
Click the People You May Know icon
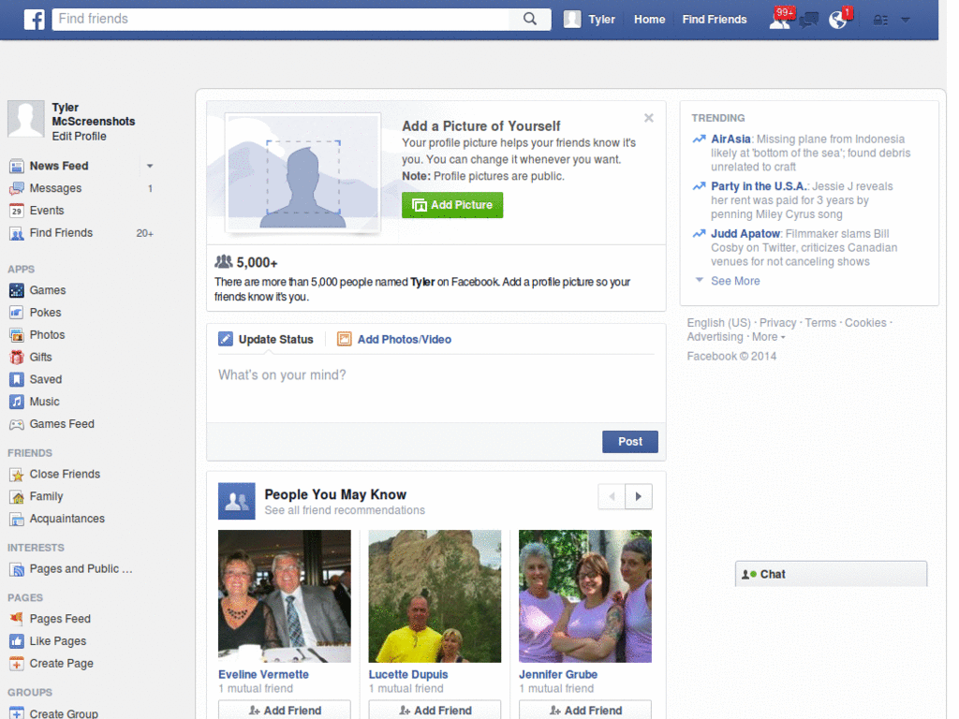point(237,502)
